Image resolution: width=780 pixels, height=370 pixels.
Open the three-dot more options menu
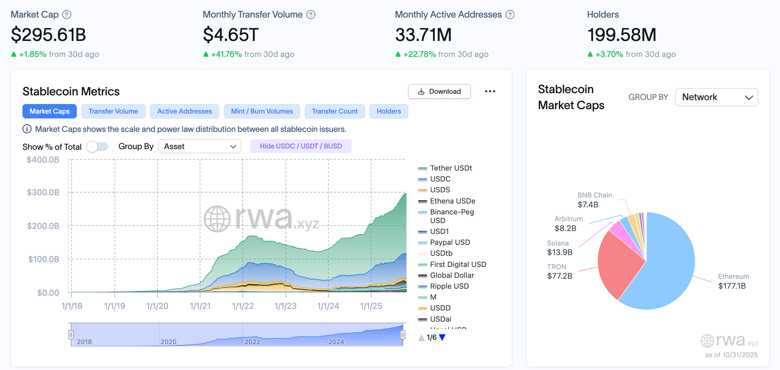(490, 92)
